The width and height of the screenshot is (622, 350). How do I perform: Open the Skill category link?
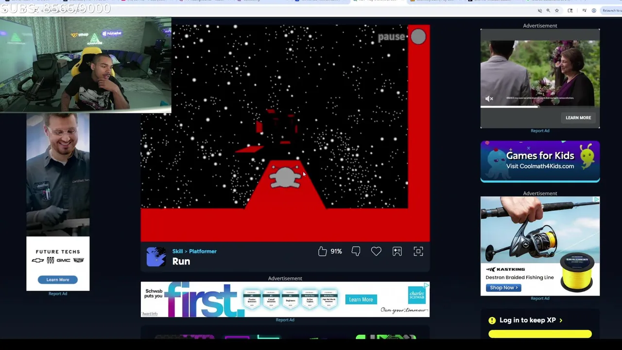coord(177,251)
